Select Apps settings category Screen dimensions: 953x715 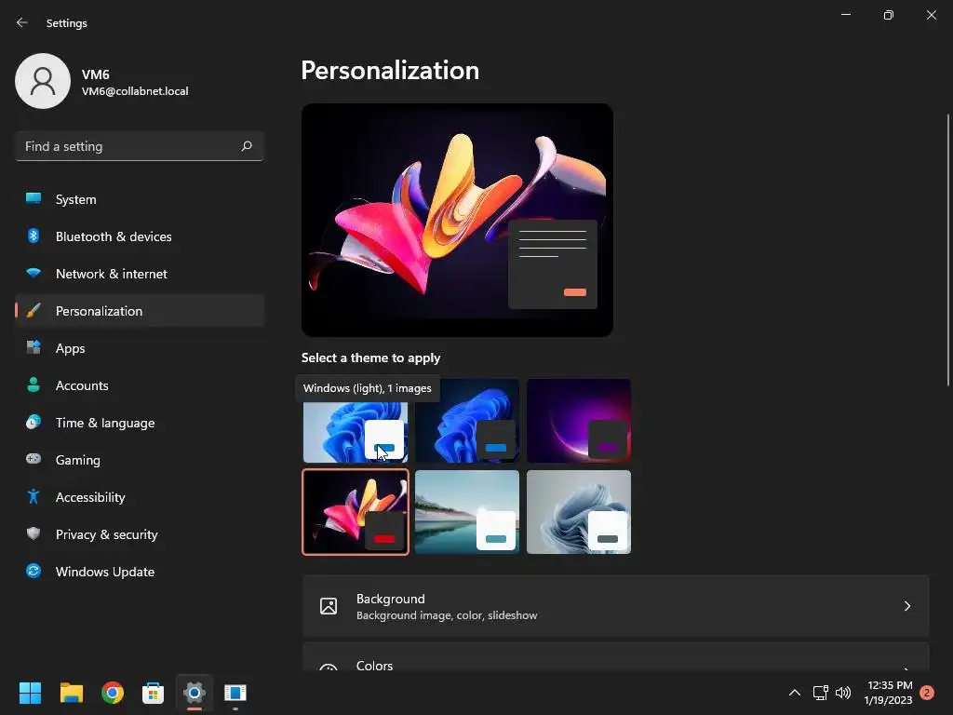tap(140, 348)
